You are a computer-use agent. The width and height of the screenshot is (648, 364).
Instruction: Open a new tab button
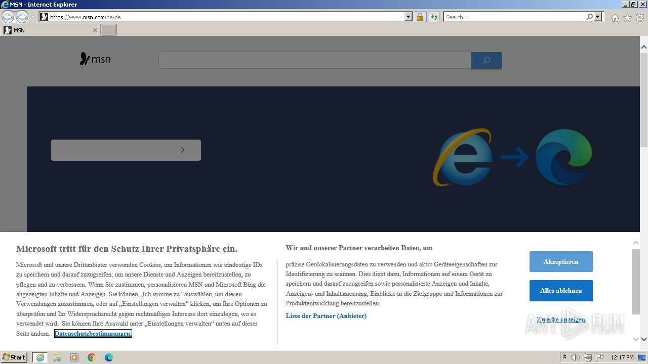coord(109,30)
